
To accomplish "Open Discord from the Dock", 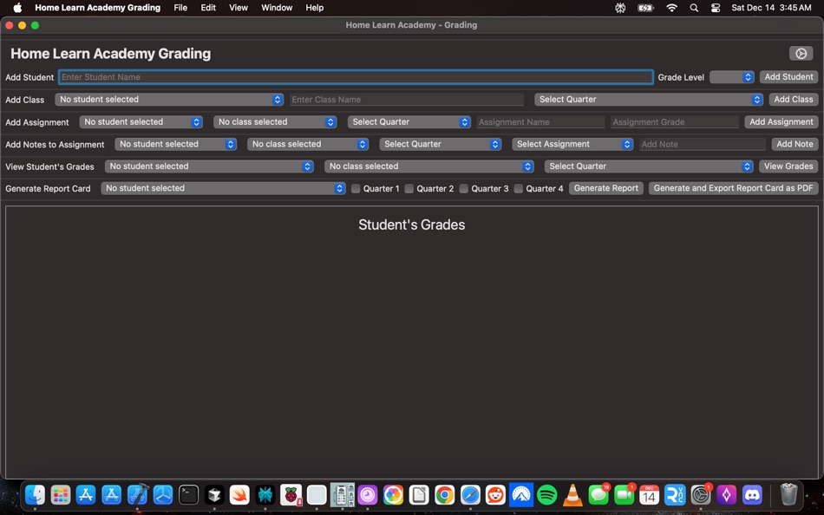I will [751, 495].
